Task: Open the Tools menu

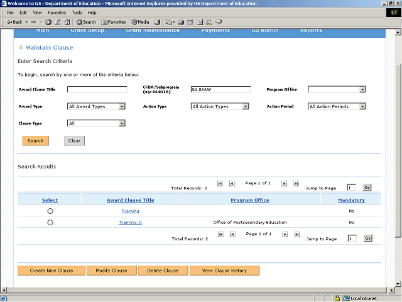Action: (x=77, y=13)
